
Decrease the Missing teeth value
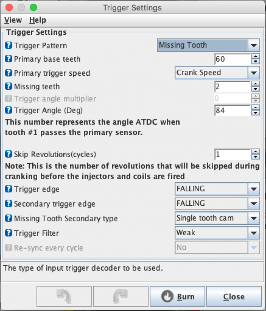pos(255,89)
